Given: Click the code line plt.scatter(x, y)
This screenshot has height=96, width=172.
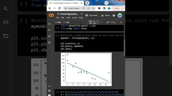Looking at the screenshot, I should pos(70,43).
